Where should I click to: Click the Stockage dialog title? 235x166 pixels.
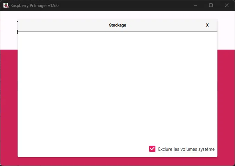point(118,25)
